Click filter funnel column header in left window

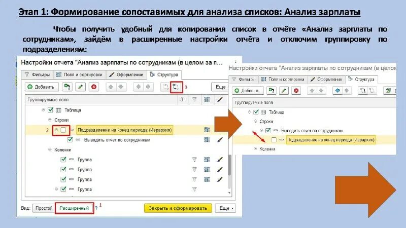(194, 99)
